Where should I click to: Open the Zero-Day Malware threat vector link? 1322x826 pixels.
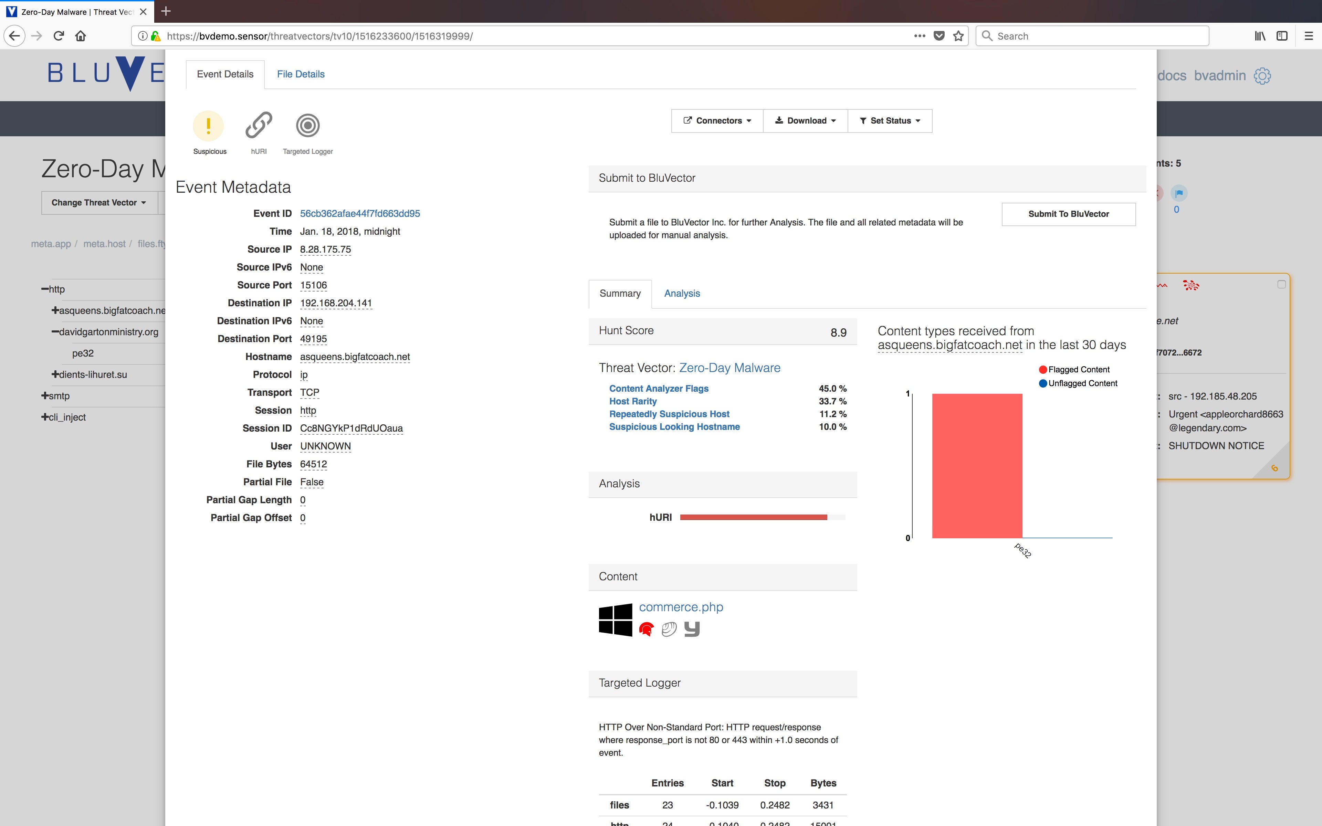[x=729, y=368]
